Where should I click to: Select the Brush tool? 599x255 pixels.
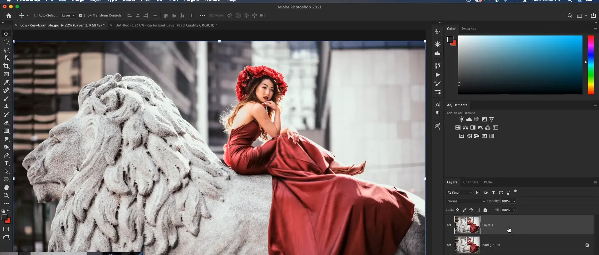tap(6, 98)
